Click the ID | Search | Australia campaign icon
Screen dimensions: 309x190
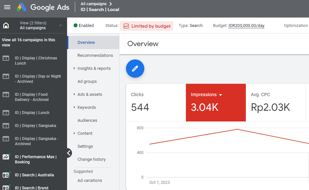click(7, 175)
